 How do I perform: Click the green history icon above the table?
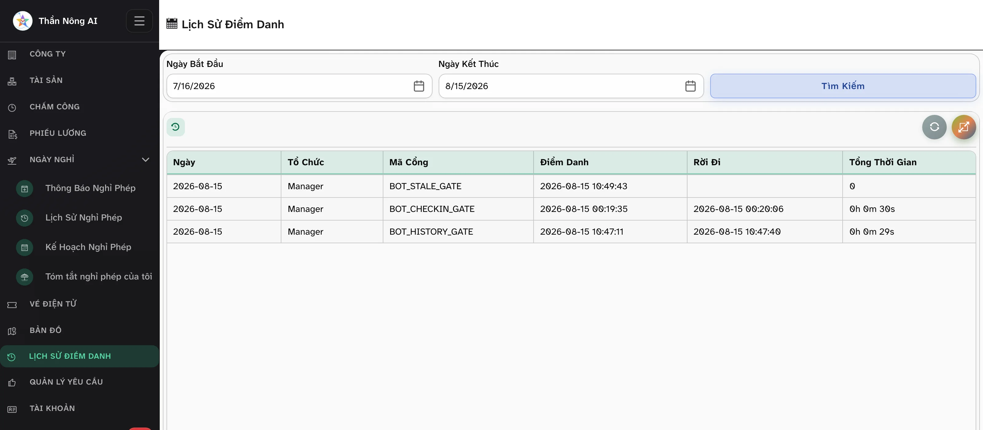pyautogui.click(x=175, y=127)
